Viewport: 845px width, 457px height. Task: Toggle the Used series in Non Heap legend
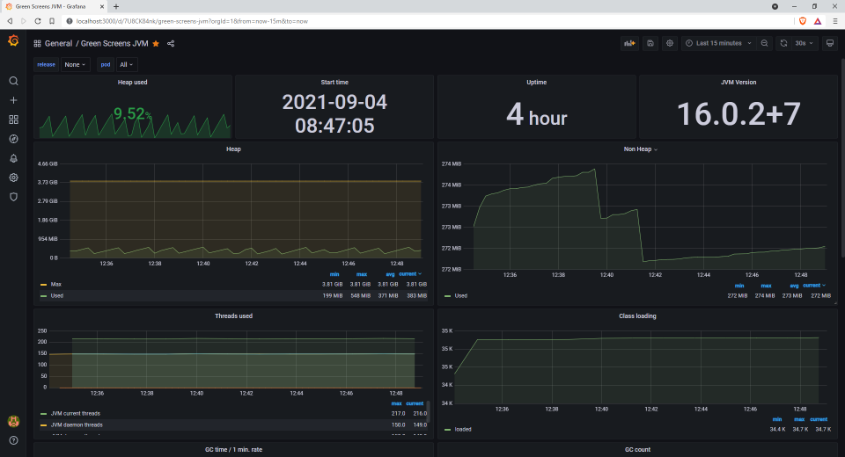click(460, 295)
